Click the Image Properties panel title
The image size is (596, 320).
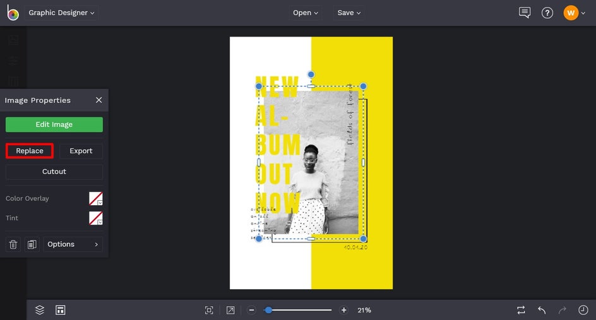tap(38, 100)
